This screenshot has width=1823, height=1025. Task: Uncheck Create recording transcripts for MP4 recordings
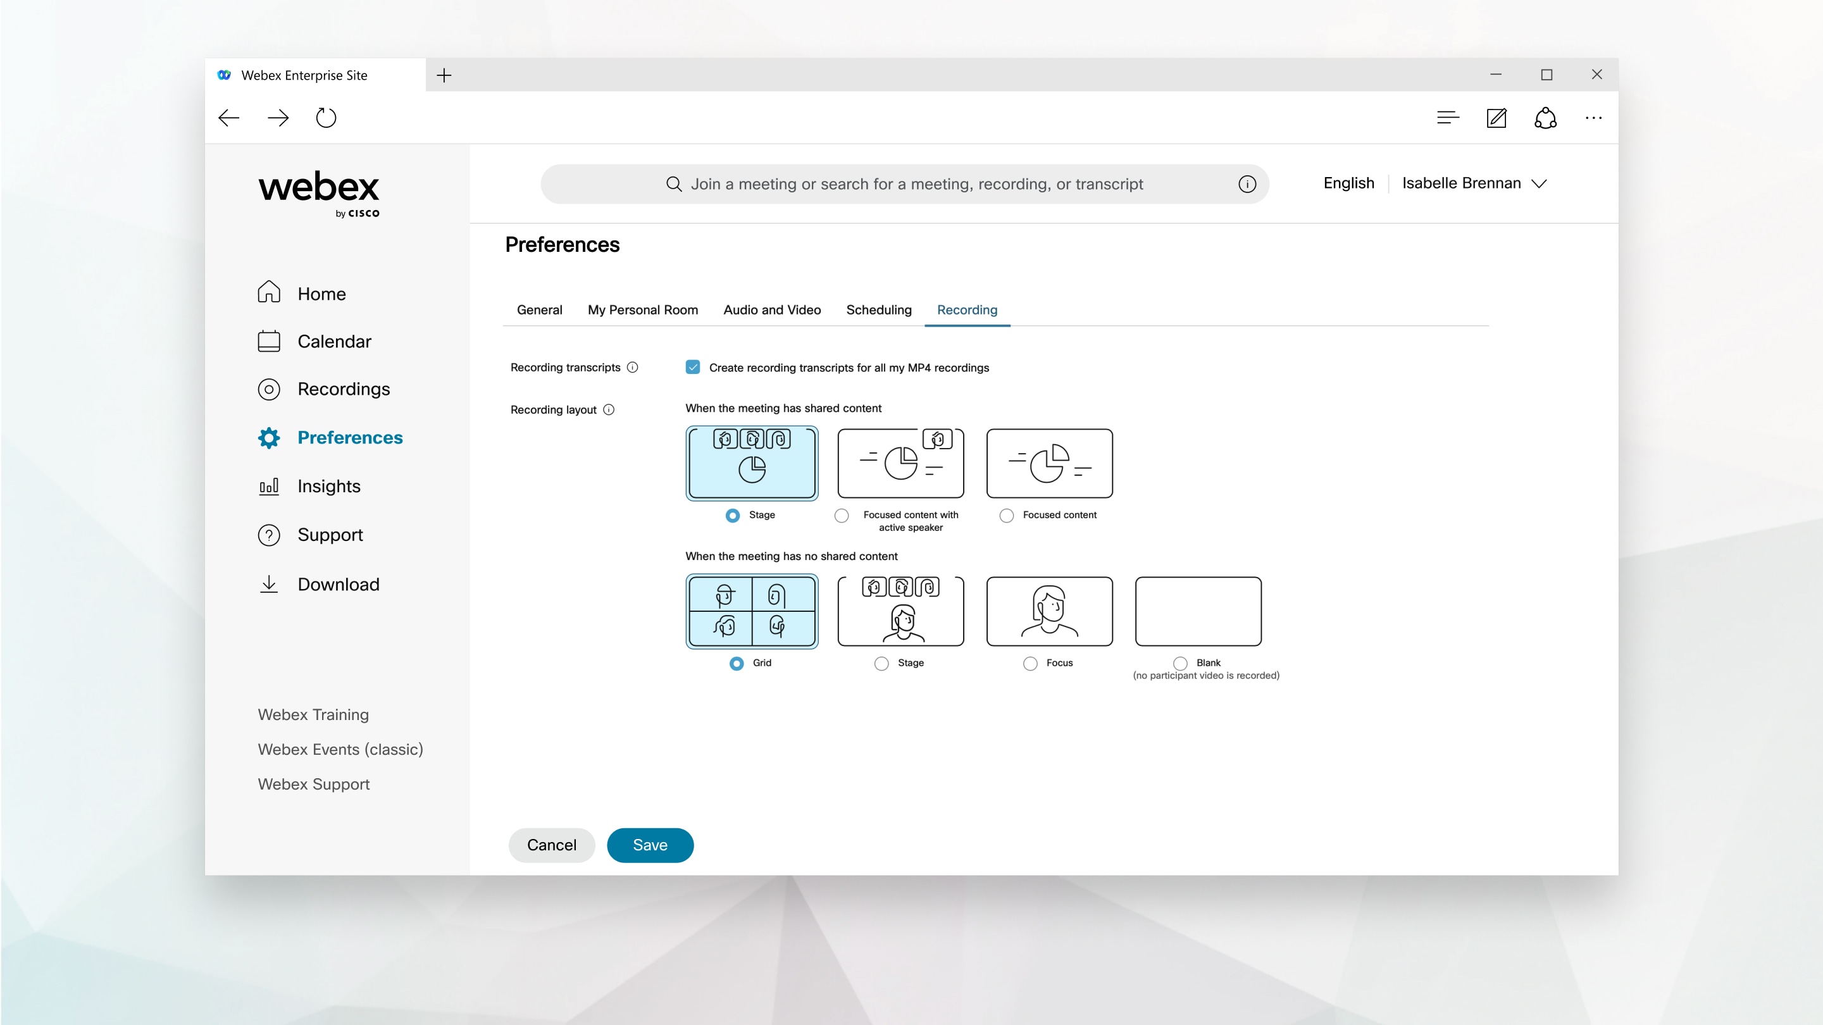point(692,368)
